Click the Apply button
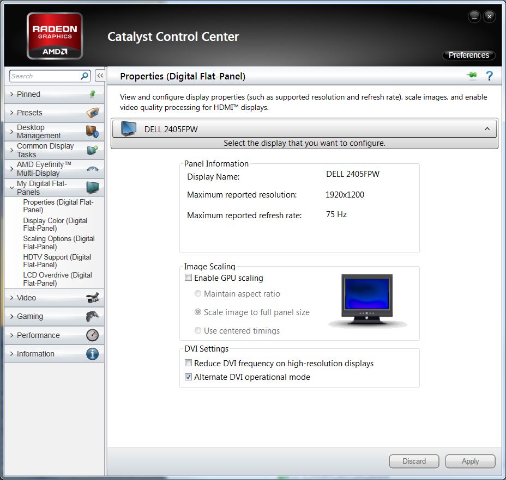This screenshot has width=506, height=480. tap(470, 461)
